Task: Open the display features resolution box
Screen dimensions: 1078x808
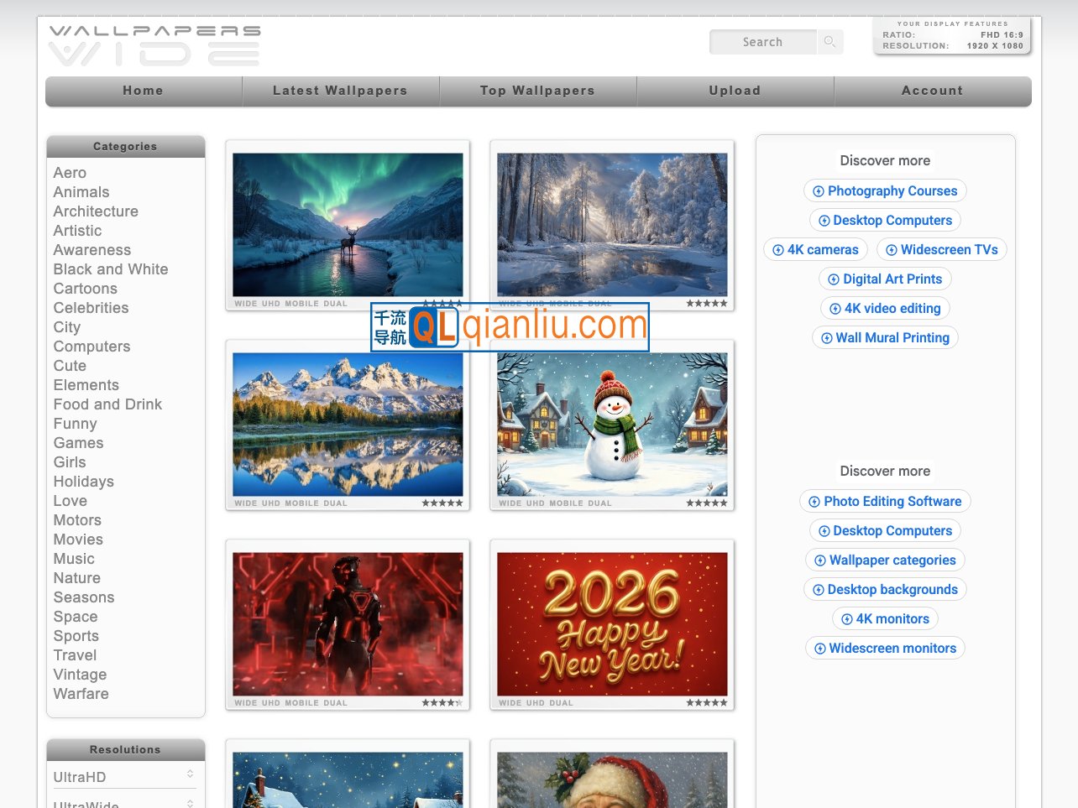Action: pos(952,36)
